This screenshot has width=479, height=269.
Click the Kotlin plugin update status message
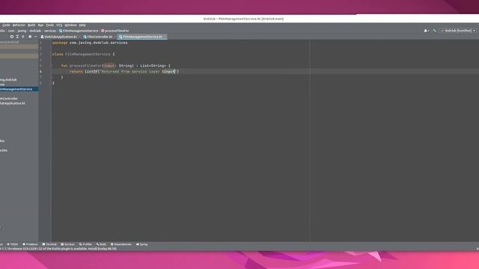(x=58, y=249)
